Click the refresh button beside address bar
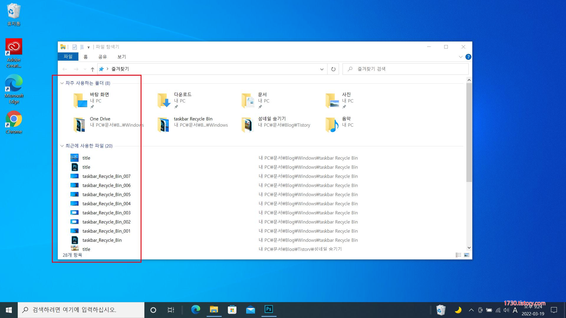 pos(333,69)
